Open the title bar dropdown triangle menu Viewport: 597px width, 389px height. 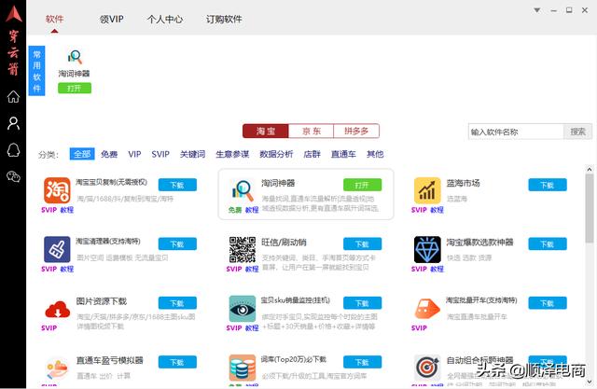pyautogui.click(x=537, y=10)
